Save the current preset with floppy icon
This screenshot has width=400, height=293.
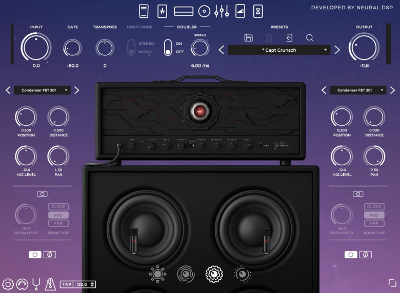click(x=249, y=38)
